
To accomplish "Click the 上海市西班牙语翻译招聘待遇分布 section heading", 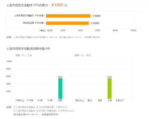I will click(x=28, y=49).
